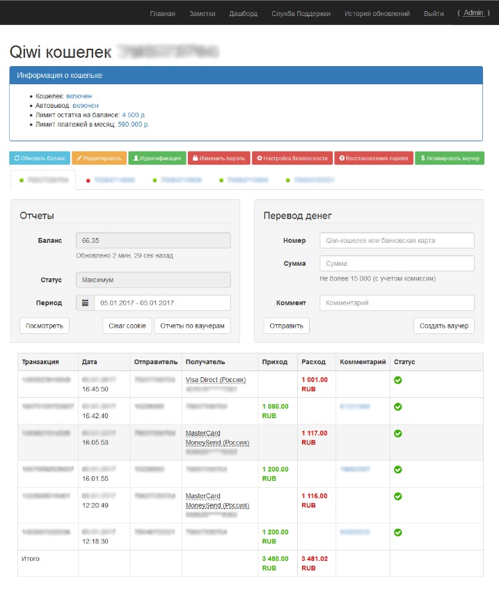Image resolution: width=499 pixels, height=613 pixels.
Task: Click the Итого row label
Action: (x=31, y=559)
